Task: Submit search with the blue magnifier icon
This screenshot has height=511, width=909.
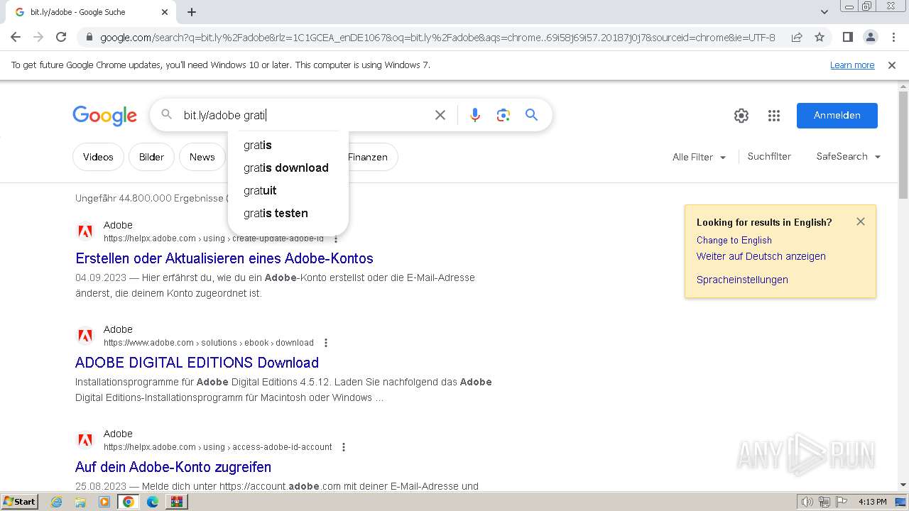Action: (531, 115)
